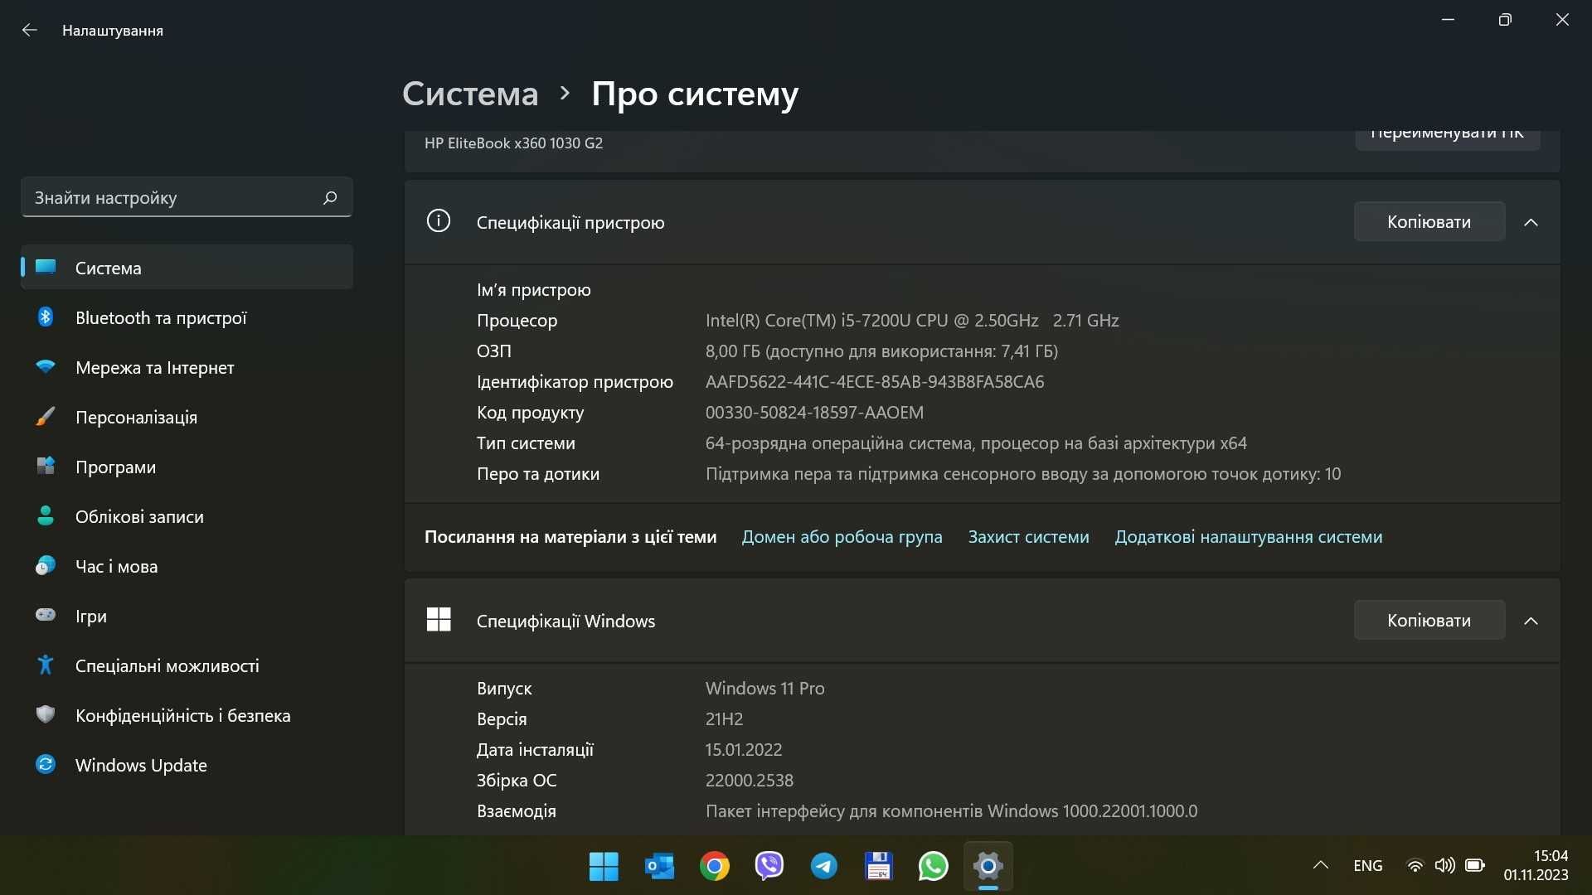Open Персоналізація settings
This screenshot has height=895, width=1592.
pos(187,417)
